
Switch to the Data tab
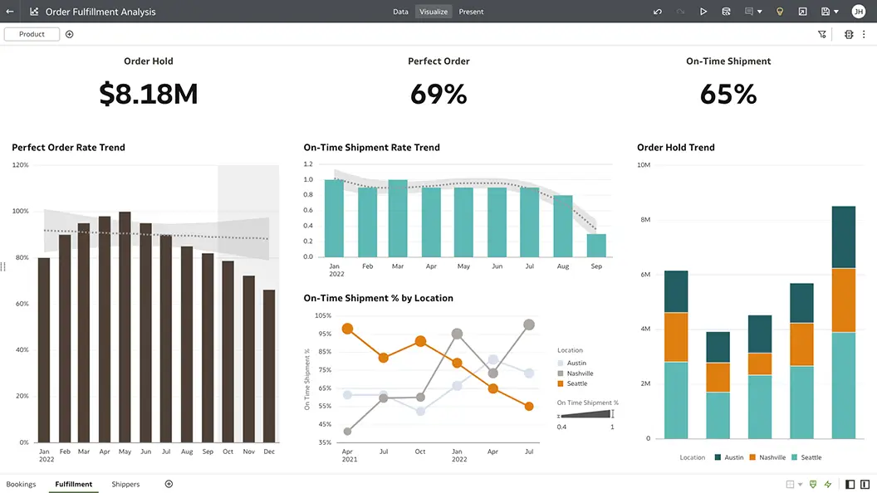[x=400, y=12]
